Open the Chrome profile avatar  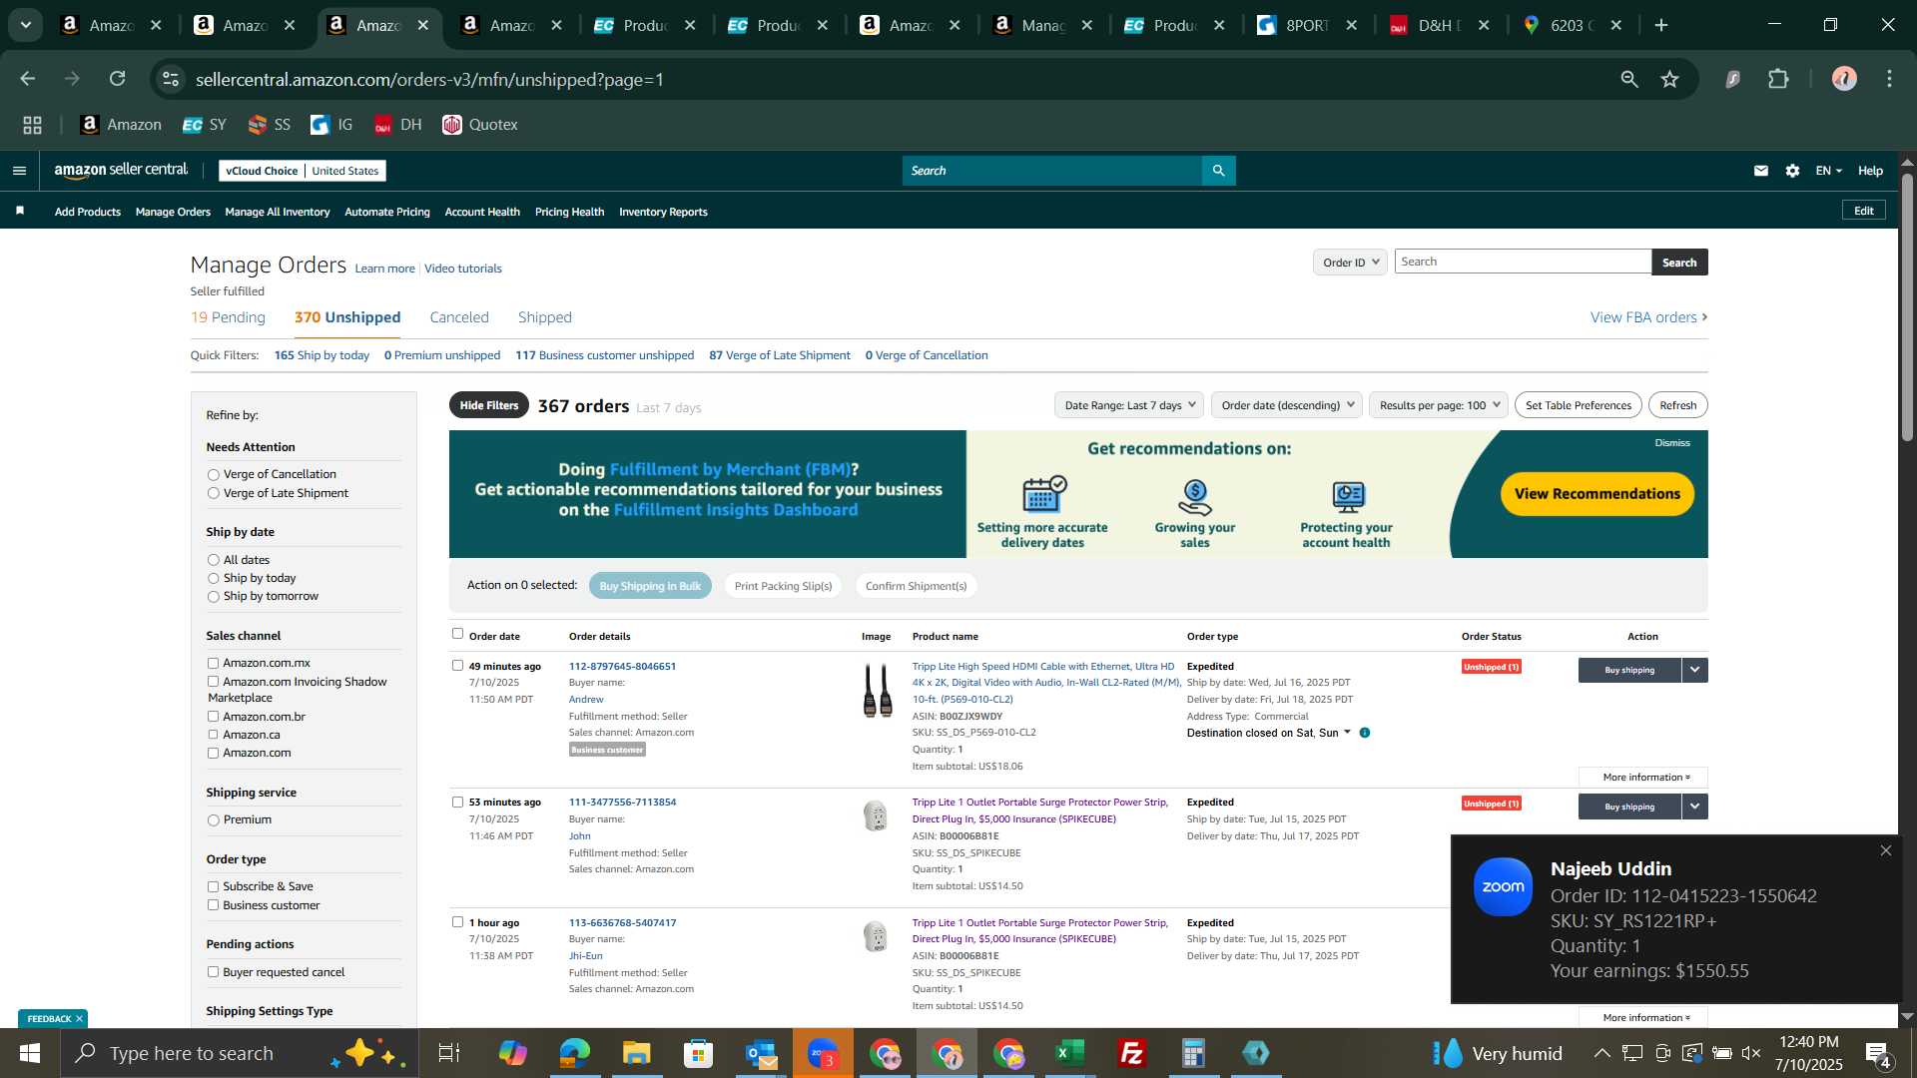pos(1844,79)
